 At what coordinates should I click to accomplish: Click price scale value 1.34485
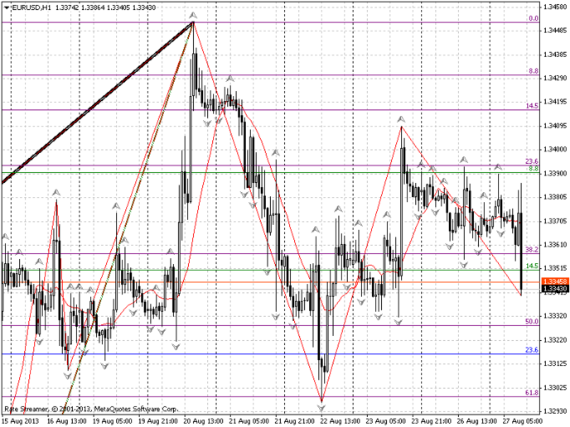[x=555, y=31]
